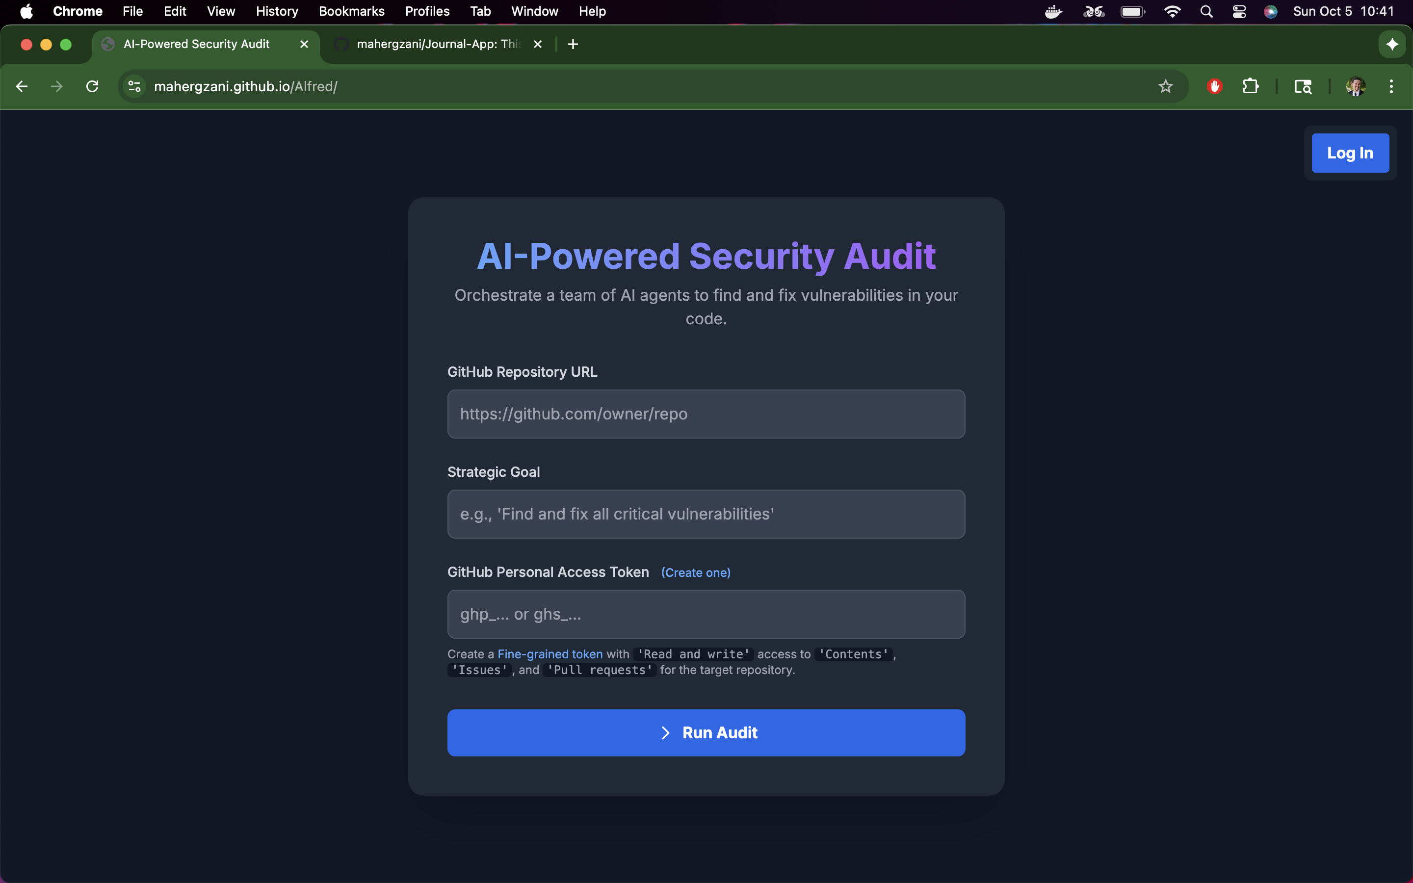Open the History menu
The width and height of the screenshot is (1413, 883).
point(277,12)
